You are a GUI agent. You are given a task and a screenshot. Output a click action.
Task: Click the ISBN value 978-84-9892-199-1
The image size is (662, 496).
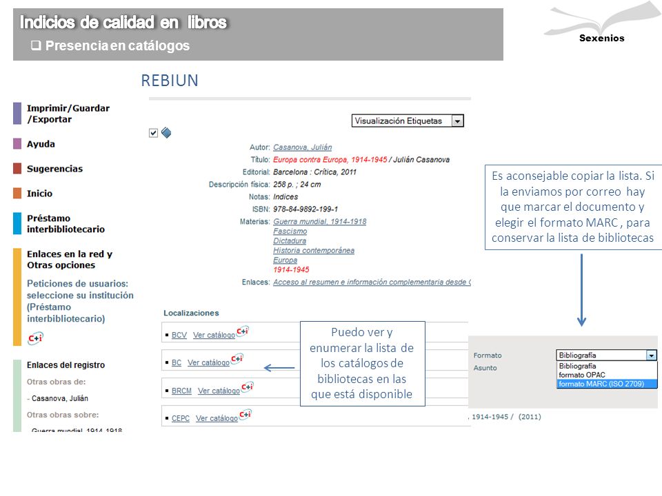[x=305, y=209]
